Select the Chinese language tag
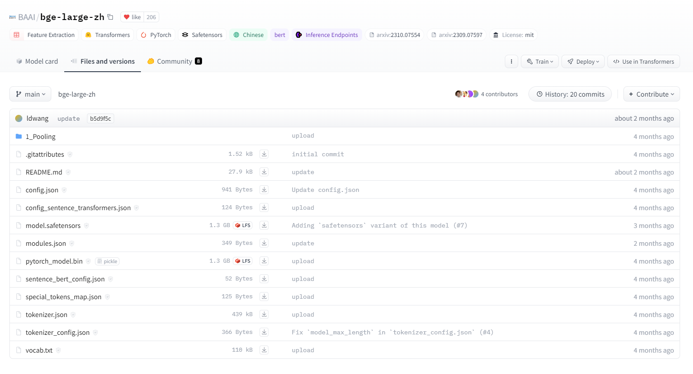693x374 pixels. click(248, 35)
